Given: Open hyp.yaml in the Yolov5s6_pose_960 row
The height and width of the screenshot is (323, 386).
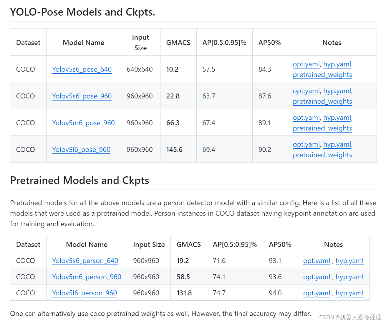Looking at the screenshot, I should tap(337, 91).
